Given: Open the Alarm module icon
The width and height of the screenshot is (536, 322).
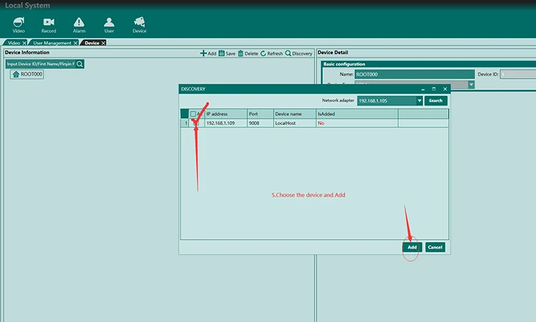Looking at the screenshot, I should 79,25.
